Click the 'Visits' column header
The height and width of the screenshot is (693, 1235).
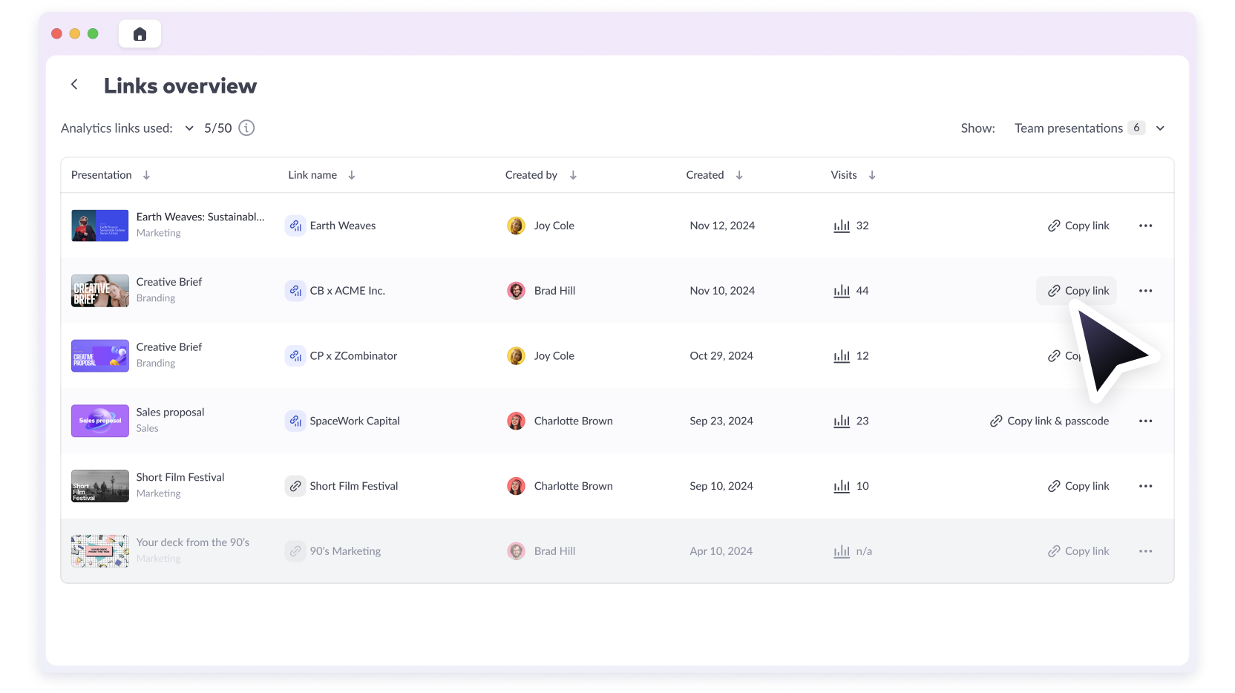coord(844,175)
